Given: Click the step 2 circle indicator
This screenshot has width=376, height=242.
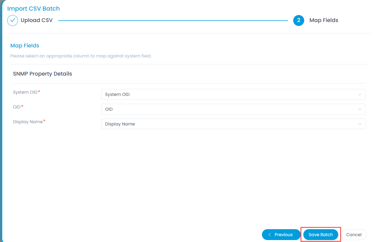Looking at the screenshot, I should coord(299,20).
